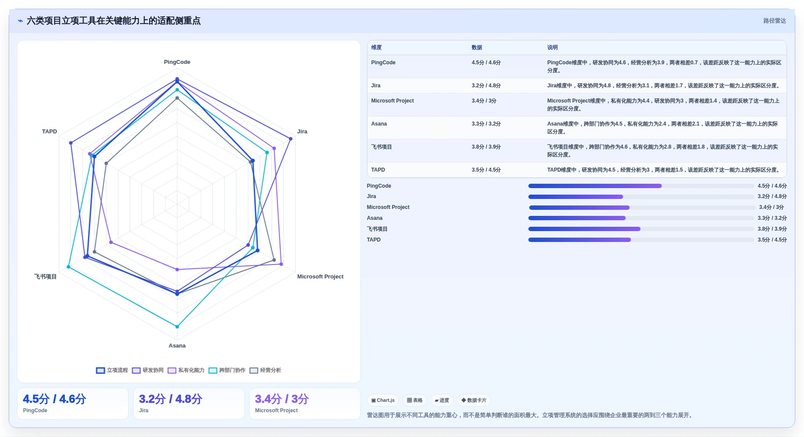Select the 数据卡片 tag chip

[474, 400]
